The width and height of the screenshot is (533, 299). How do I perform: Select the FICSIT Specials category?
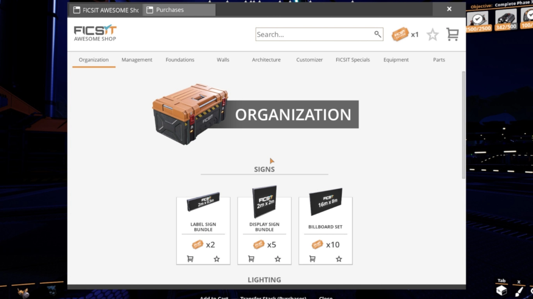(x=353, y=60)
